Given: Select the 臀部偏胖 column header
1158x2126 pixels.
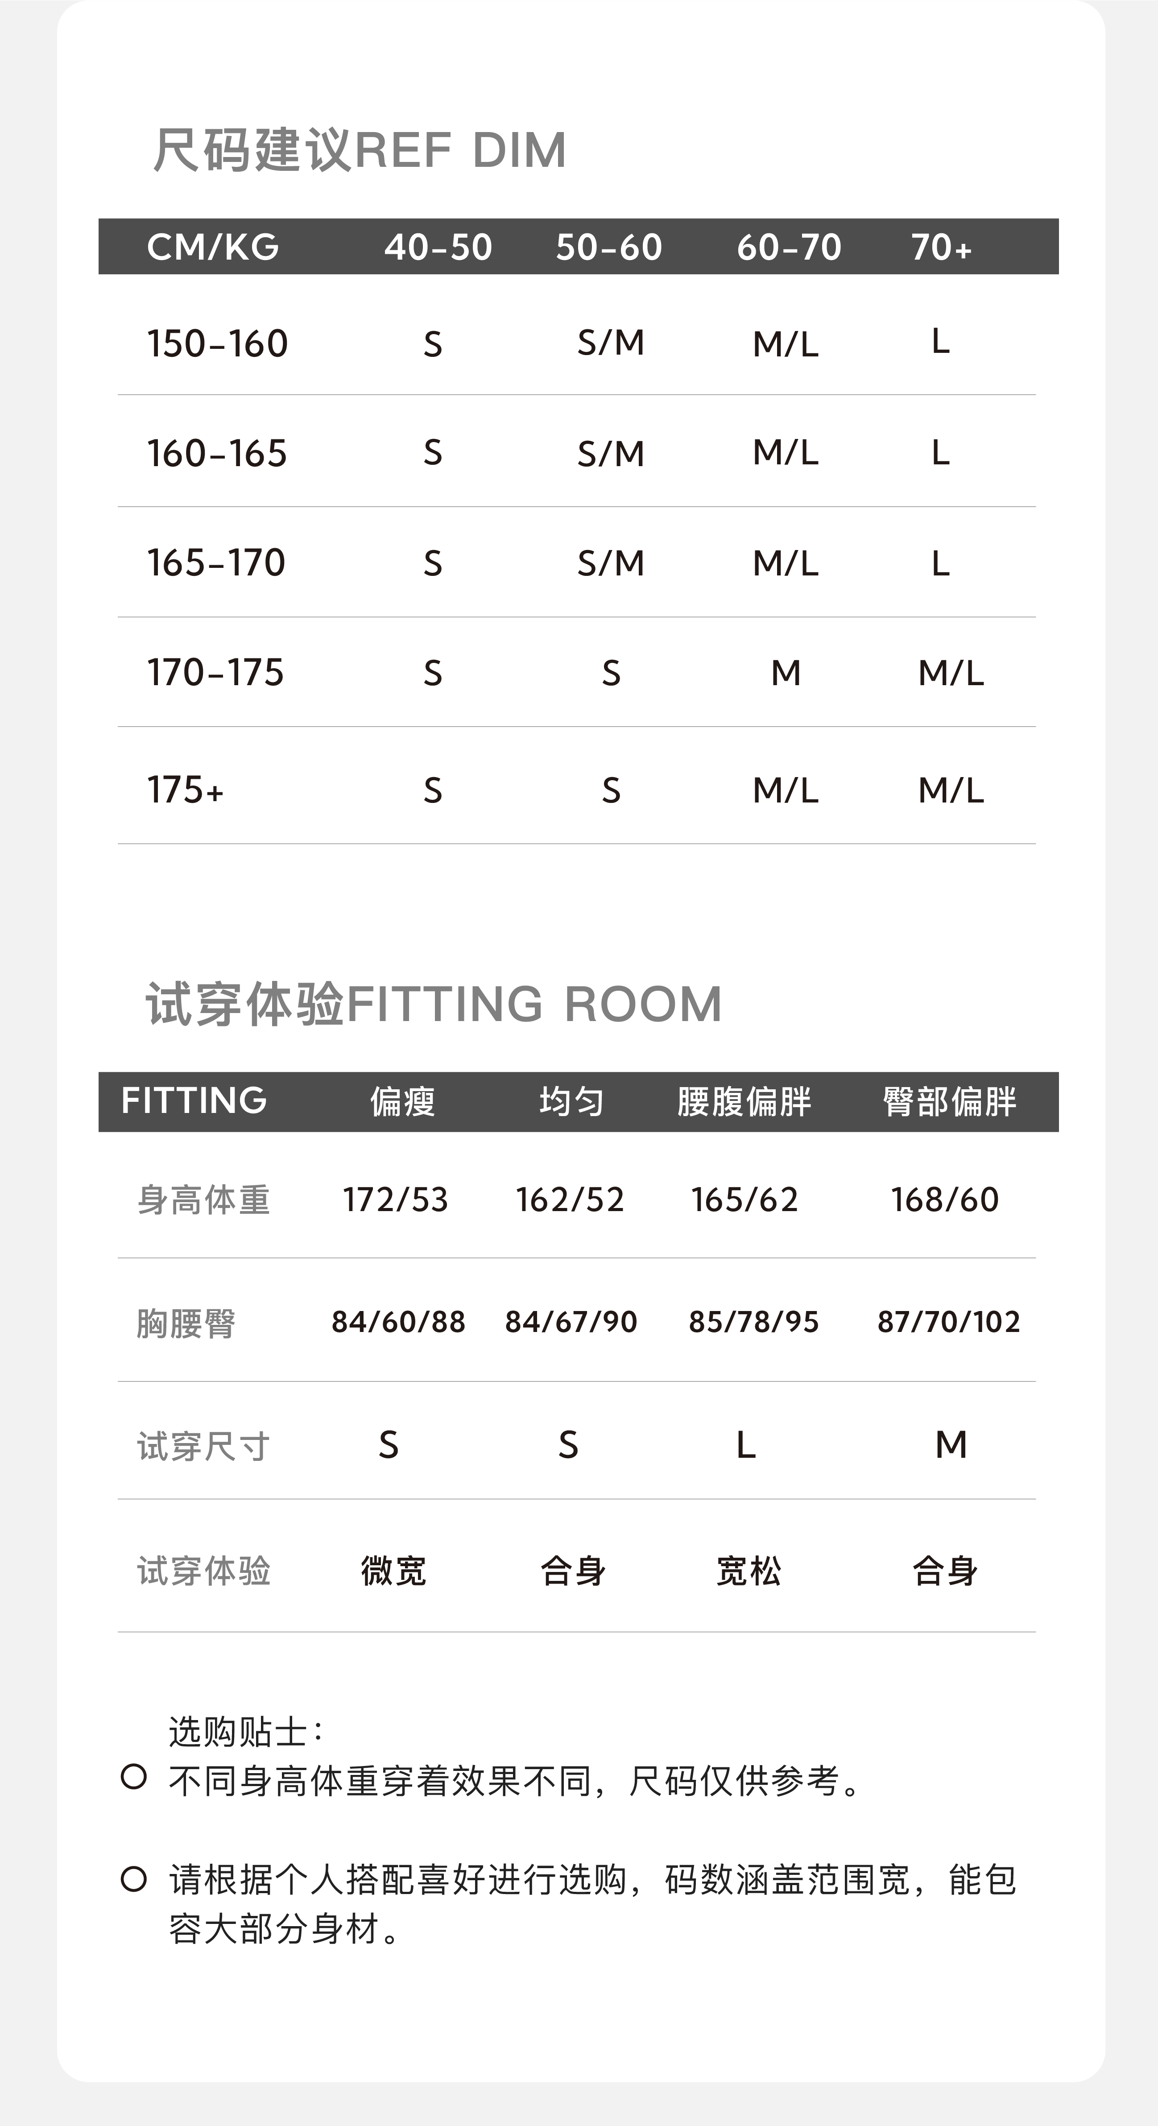Looking at the screenshot, I should click(949, 1102).
